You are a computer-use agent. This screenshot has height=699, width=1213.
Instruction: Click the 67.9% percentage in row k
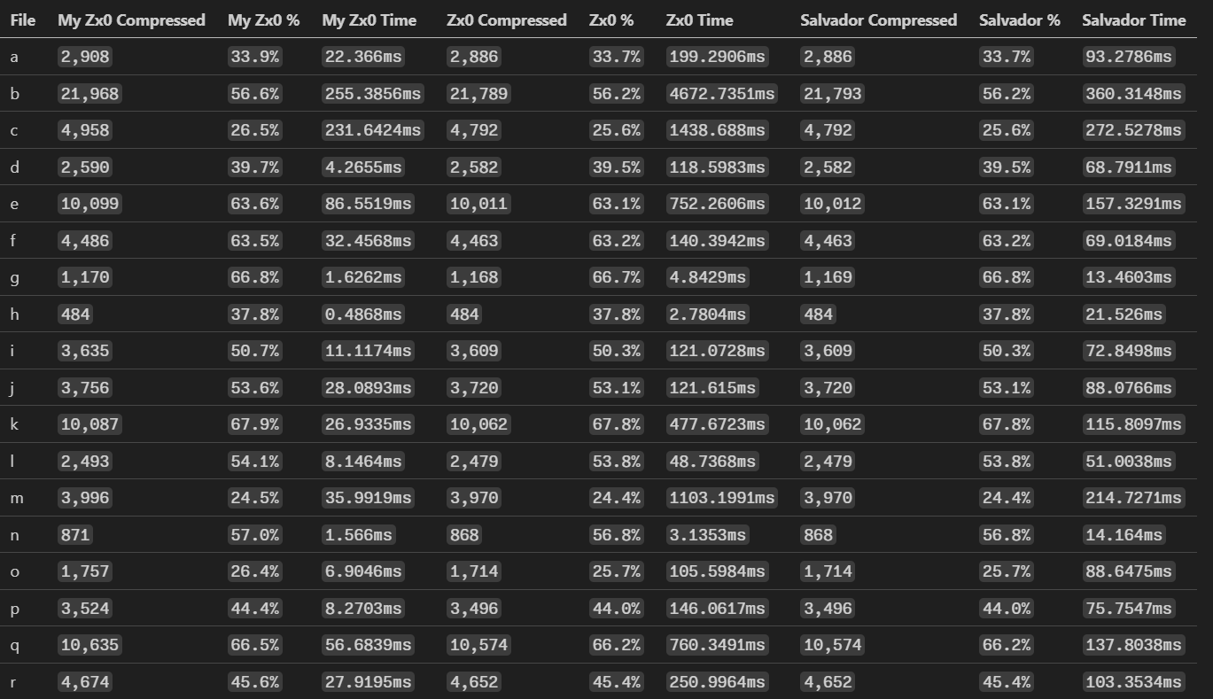[x=255, y=424]
